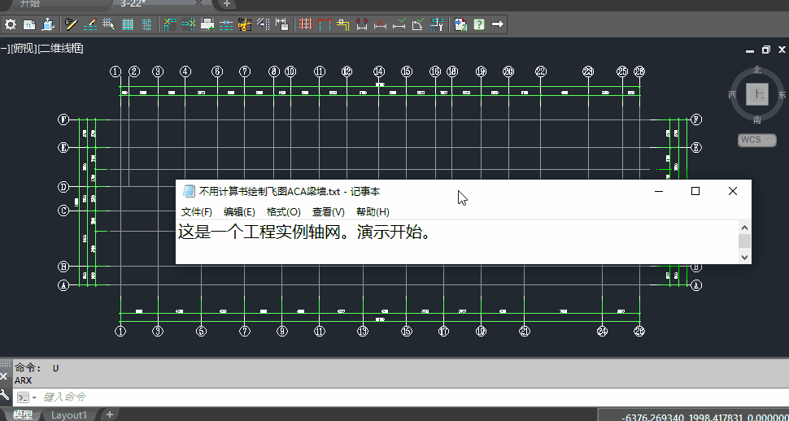Click the red and blue triangles dimension icon
This screenshot has height=421, width=789.
coord(362,24)
